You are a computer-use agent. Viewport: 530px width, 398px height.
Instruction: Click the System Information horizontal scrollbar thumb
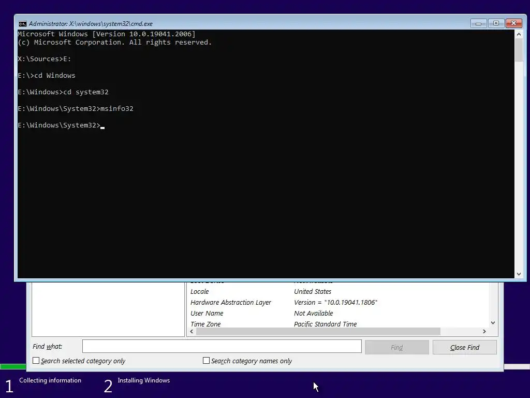(318, 331)
